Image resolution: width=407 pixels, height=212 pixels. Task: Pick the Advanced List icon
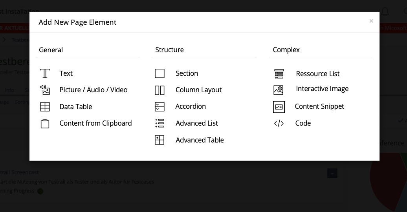[x=159, y=123]
